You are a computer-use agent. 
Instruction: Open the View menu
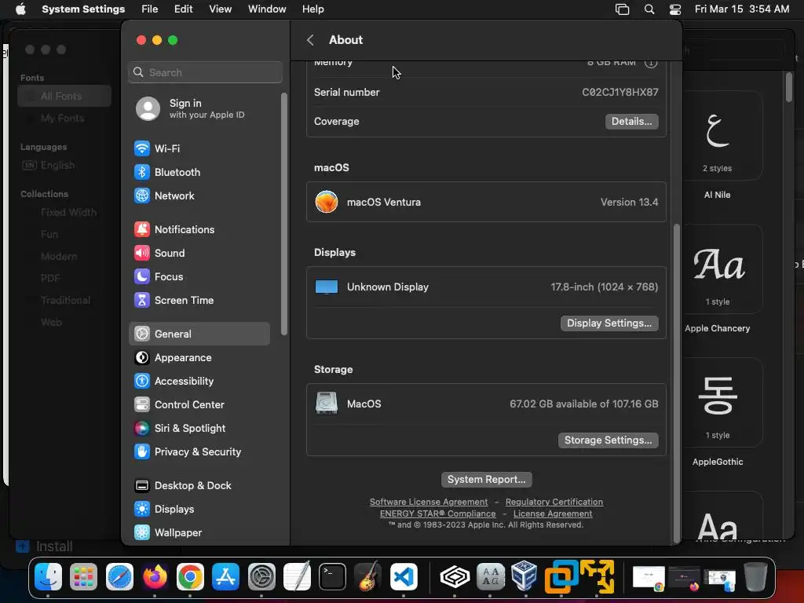(x=220, y=9)
